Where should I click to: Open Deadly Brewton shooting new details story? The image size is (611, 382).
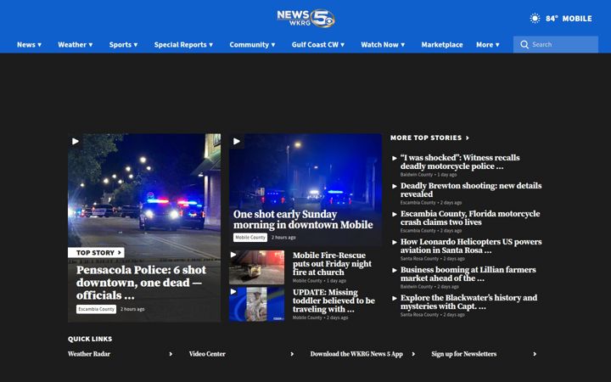pyautogui.click(x=471, y=190)
